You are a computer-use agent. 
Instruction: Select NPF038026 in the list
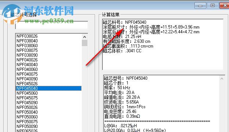click(x=27, y=36)
